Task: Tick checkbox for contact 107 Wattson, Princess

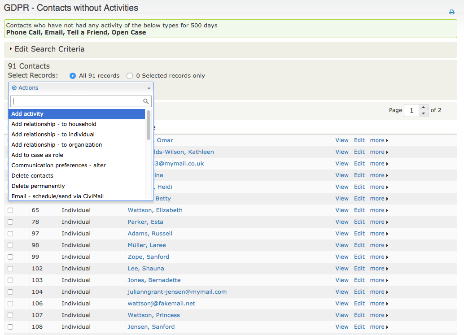Action: point(10,315)
